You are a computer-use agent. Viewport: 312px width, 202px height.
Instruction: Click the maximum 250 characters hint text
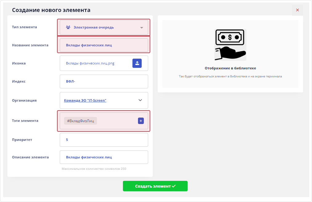click(94, 169)
